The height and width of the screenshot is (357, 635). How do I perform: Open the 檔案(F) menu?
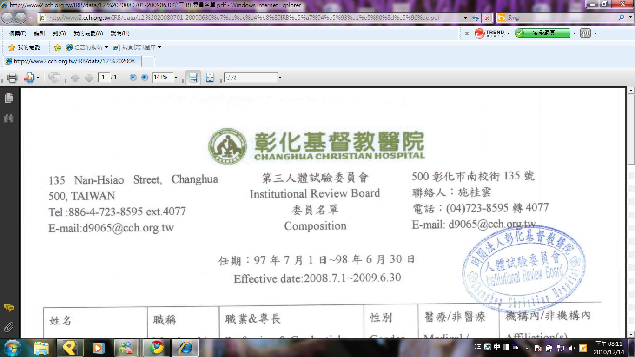(x=18, y=33)
